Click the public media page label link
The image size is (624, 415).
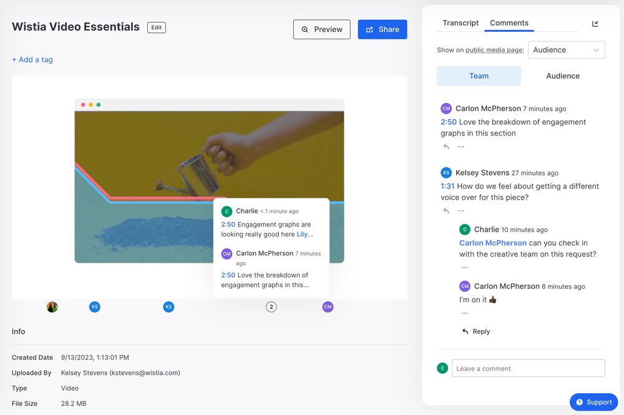[x=495, y=50]
